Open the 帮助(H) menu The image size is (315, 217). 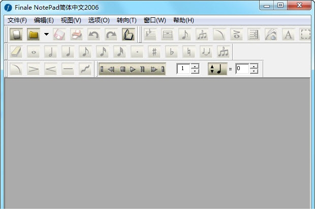183,20
